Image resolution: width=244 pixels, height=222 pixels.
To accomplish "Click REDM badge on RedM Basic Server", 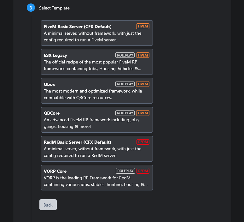I will pos(143,142).
